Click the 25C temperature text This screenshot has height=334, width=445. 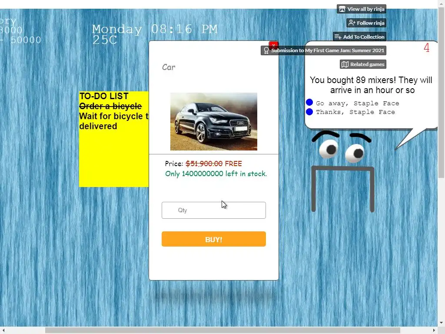(x=105, y=40)
